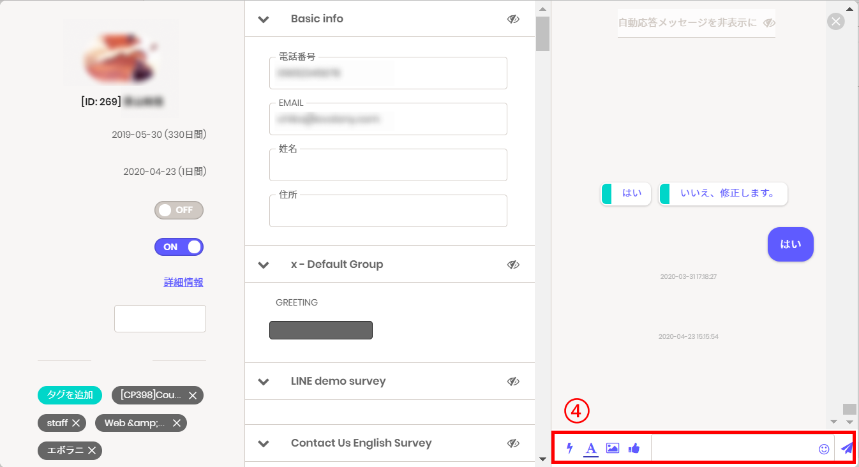The height and width of the screenshot is (467, 859).
Task: Click the 2020-04-23 (1日間) date
Action: click(165, 172)
